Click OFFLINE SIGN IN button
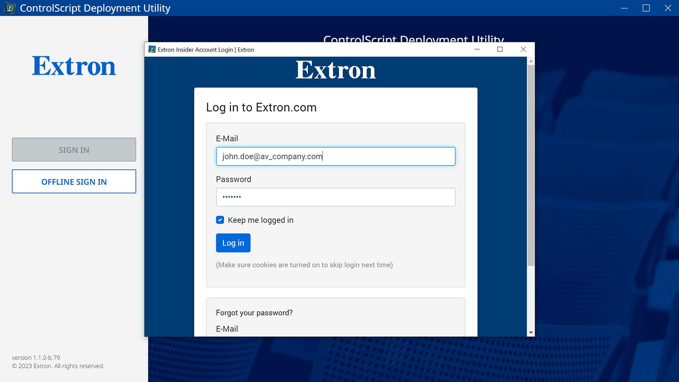 click(x=74, y=182)
